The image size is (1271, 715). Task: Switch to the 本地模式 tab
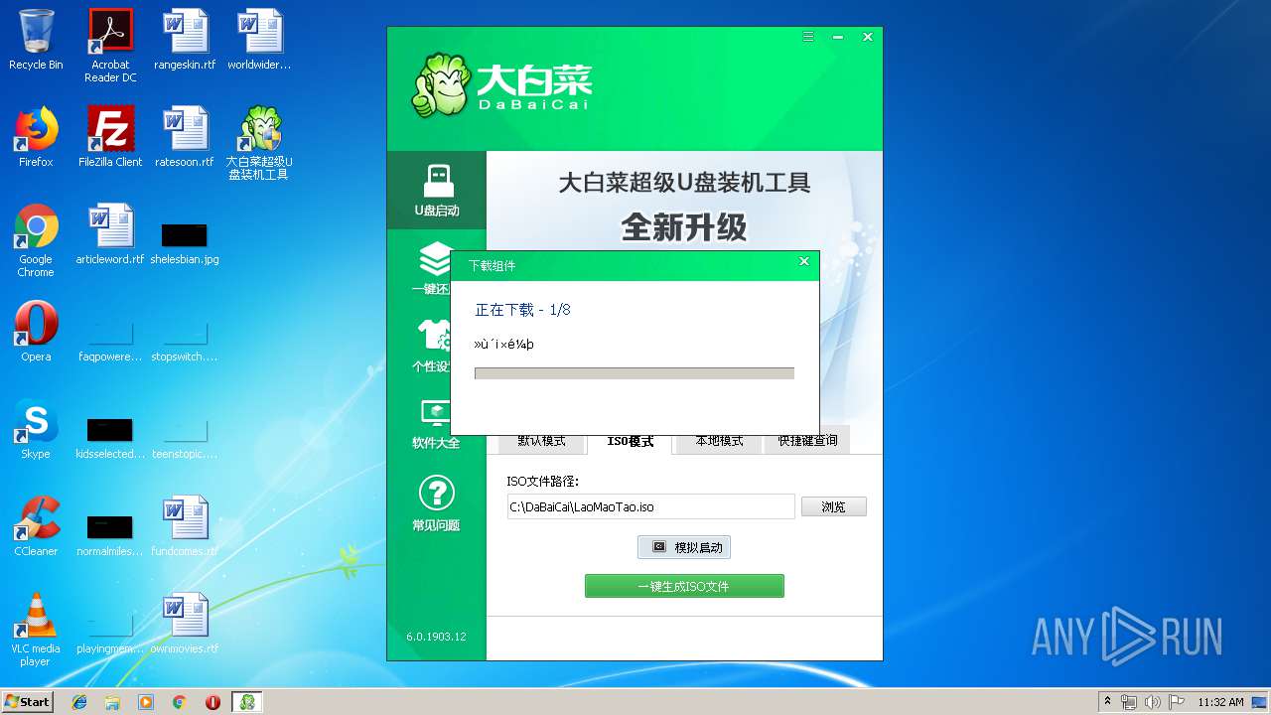719,441
